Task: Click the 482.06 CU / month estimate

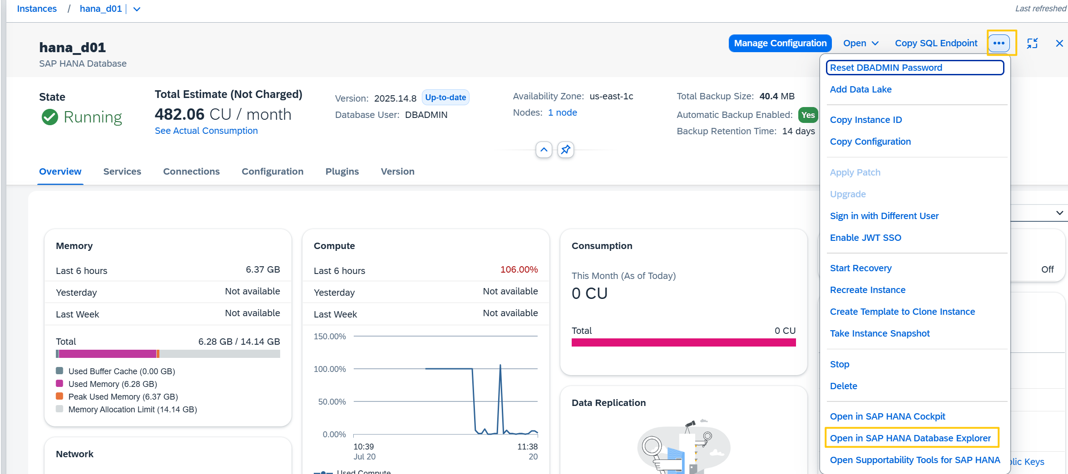Action: [x=223, y=114]
